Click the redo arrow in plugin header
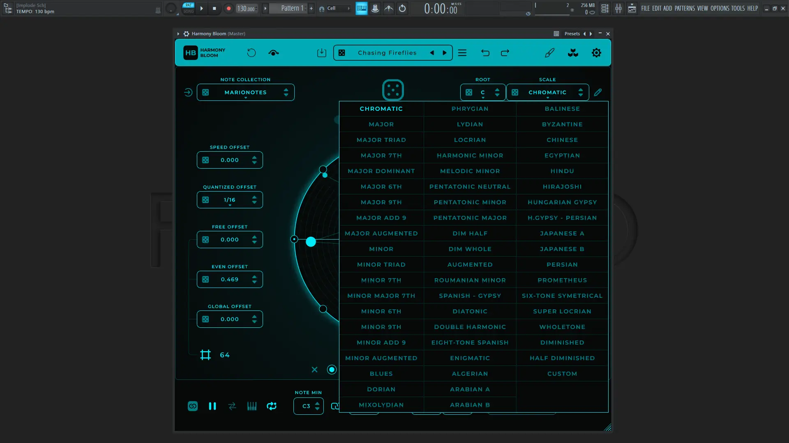 (x=505, y=53)
